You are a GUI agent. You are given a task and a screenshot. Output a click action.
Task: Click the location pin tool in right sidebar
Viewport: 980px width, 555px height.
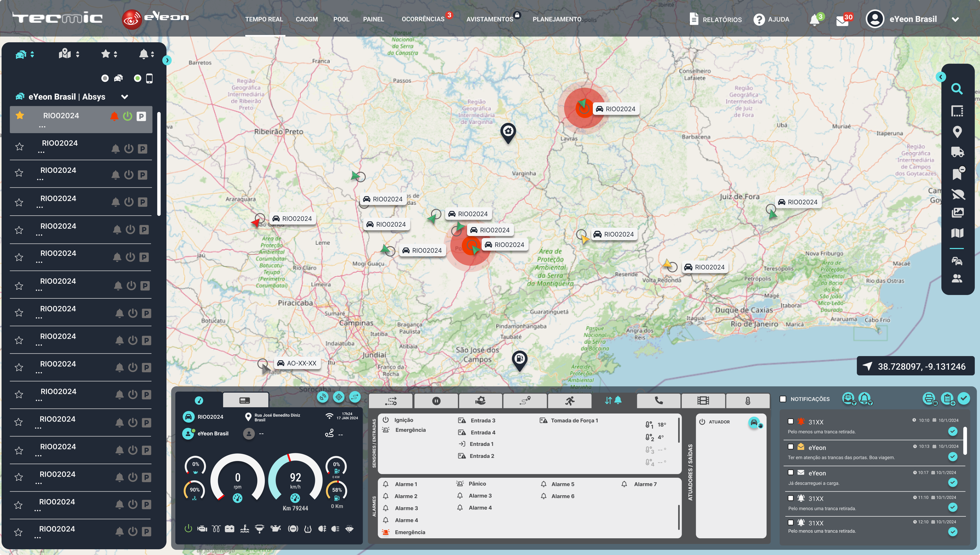pos(957,132)
